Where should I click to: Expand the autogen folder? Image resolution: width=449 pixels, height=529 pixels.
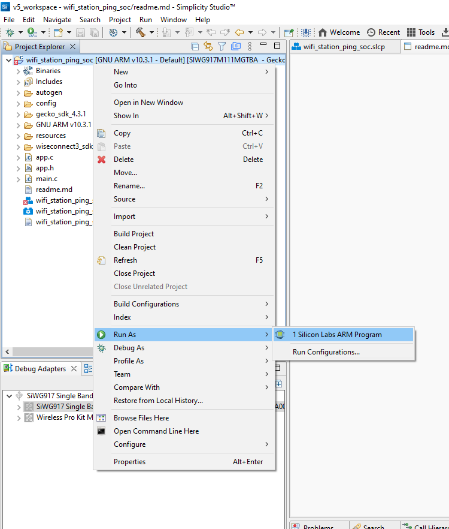18,92
